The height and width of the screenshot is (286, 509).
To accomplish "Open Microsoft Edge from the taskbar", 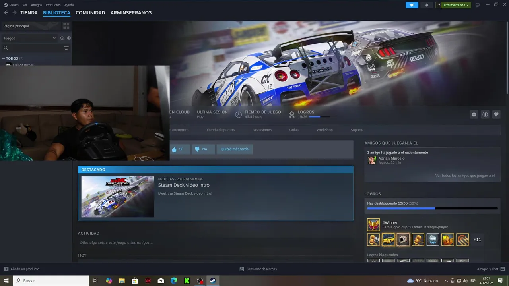I will click(x=174, y=281).
